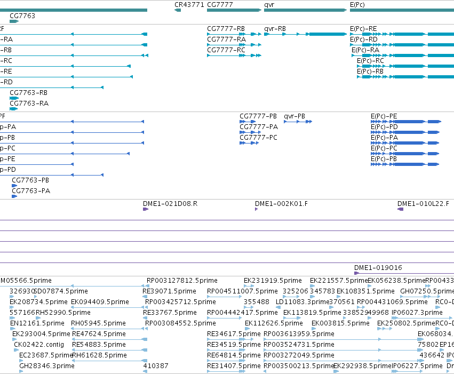Image resolution: width=454 pixels, height=374 pixels.
Task: Click the RH52990.5prime EST label
Action: click(x=63, y=313)
